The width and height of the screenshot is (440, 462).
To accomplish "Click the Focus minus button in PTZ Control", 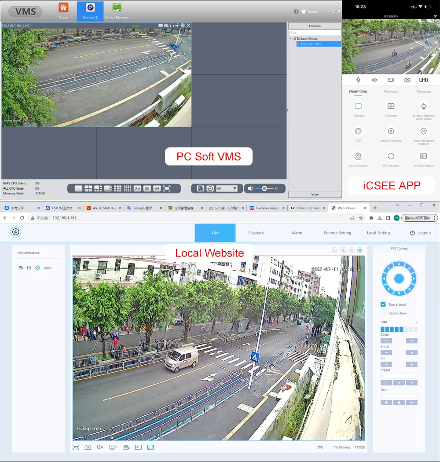I will (386, 353).
